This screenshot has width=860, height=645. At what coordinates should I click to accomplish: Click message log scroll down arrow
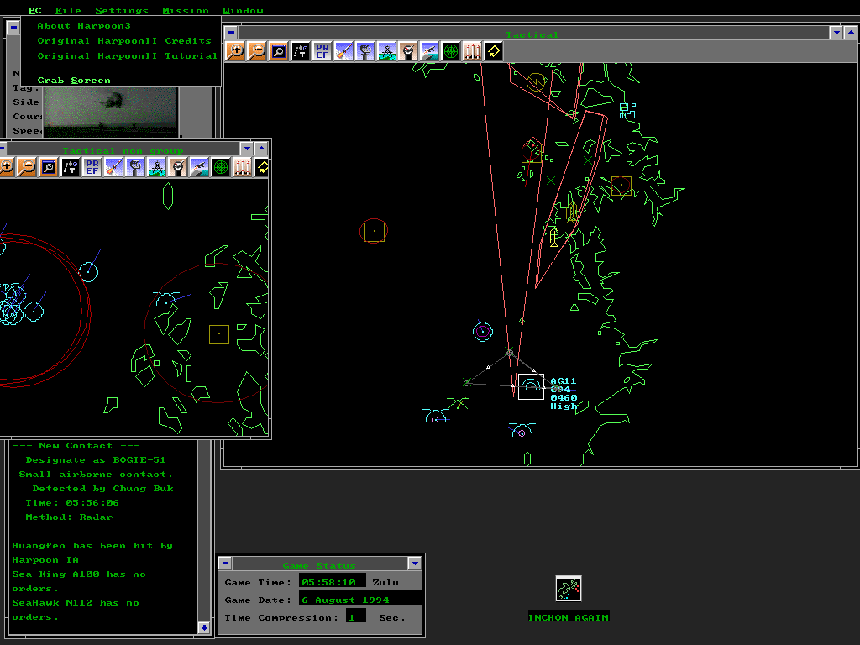203,627
